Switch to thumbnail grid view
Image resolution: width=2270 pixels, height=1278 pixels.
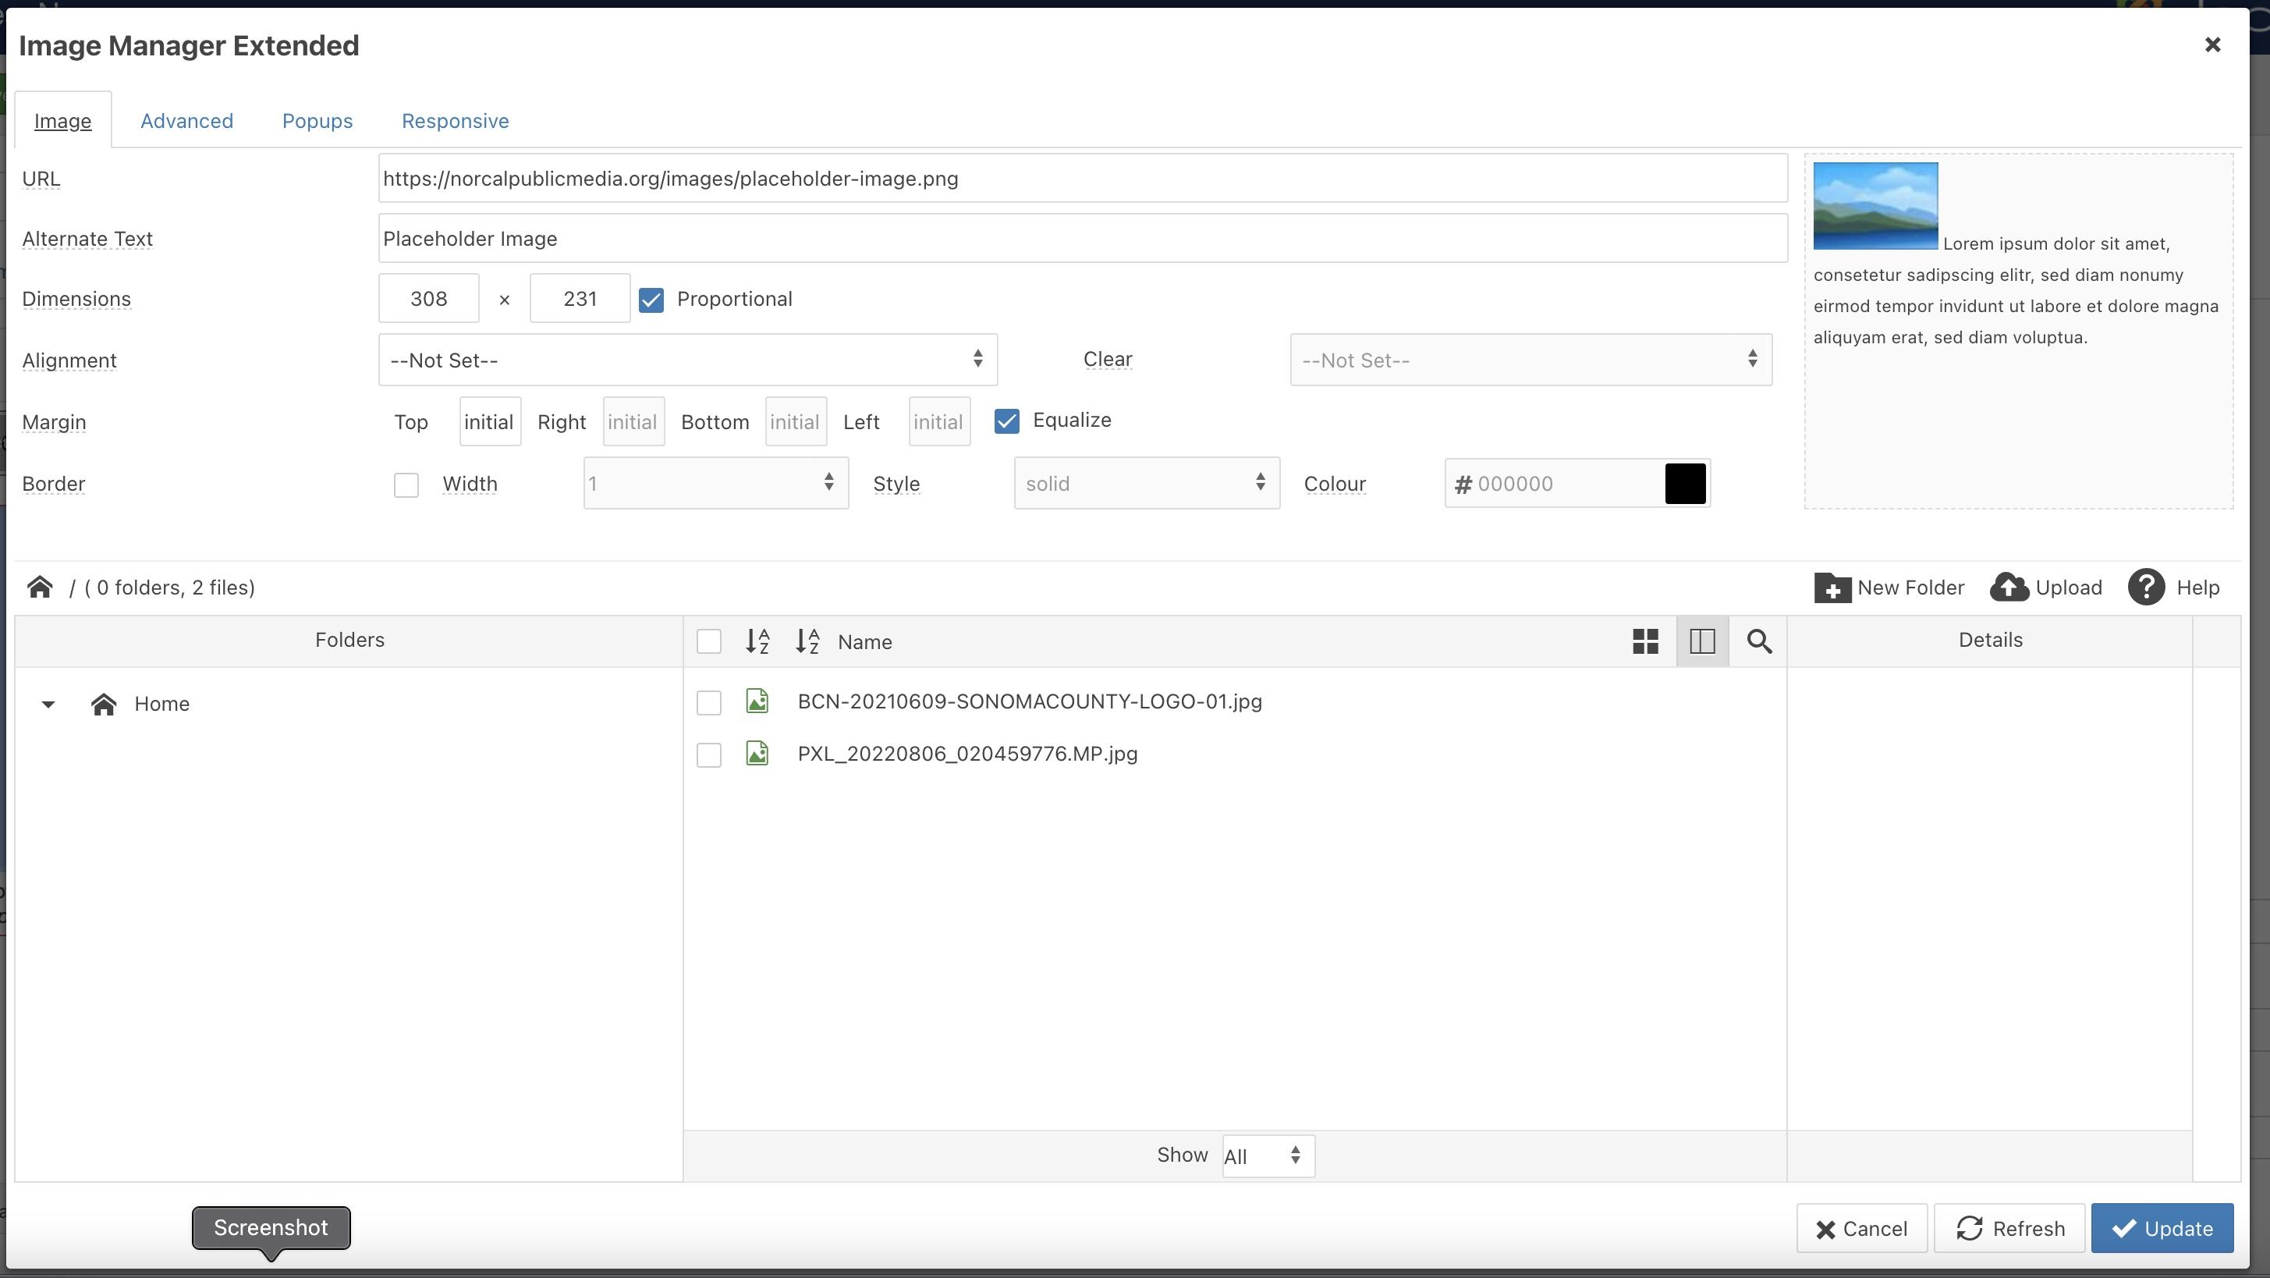[x=1645, y=641]
